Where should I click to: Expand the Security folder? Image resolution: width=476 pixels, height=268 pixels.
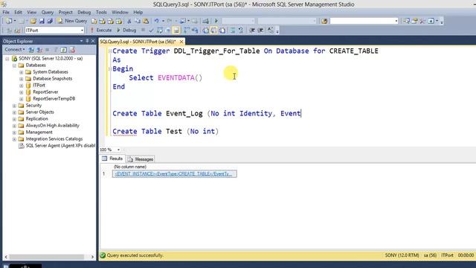click(x=14, y=106)
